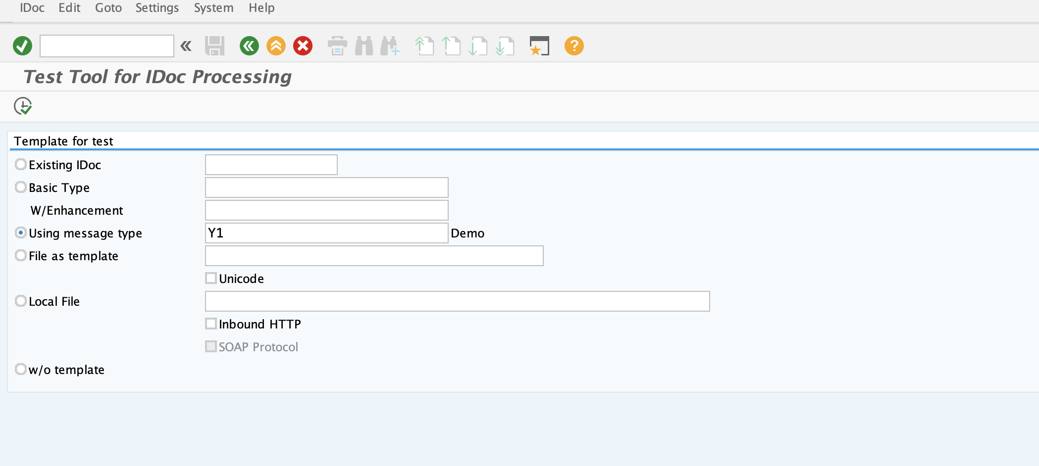Click the message type field containing Y1
This screenshot has width=1039, height=466.
[x=326, y=233]
